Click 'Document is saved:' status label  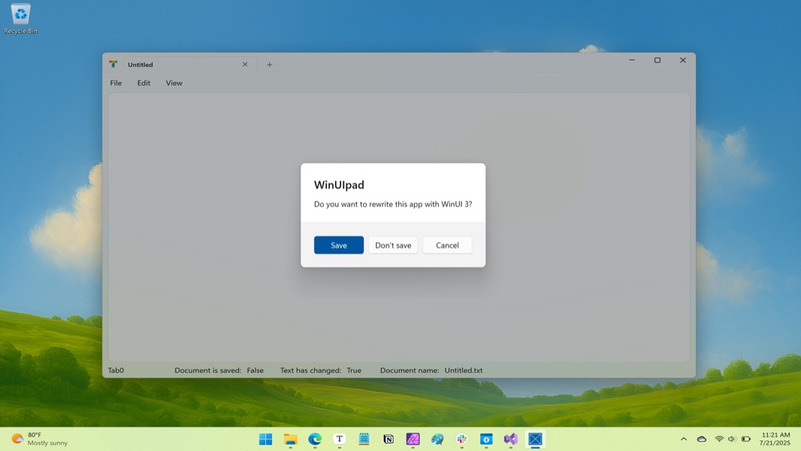(208, 371)
